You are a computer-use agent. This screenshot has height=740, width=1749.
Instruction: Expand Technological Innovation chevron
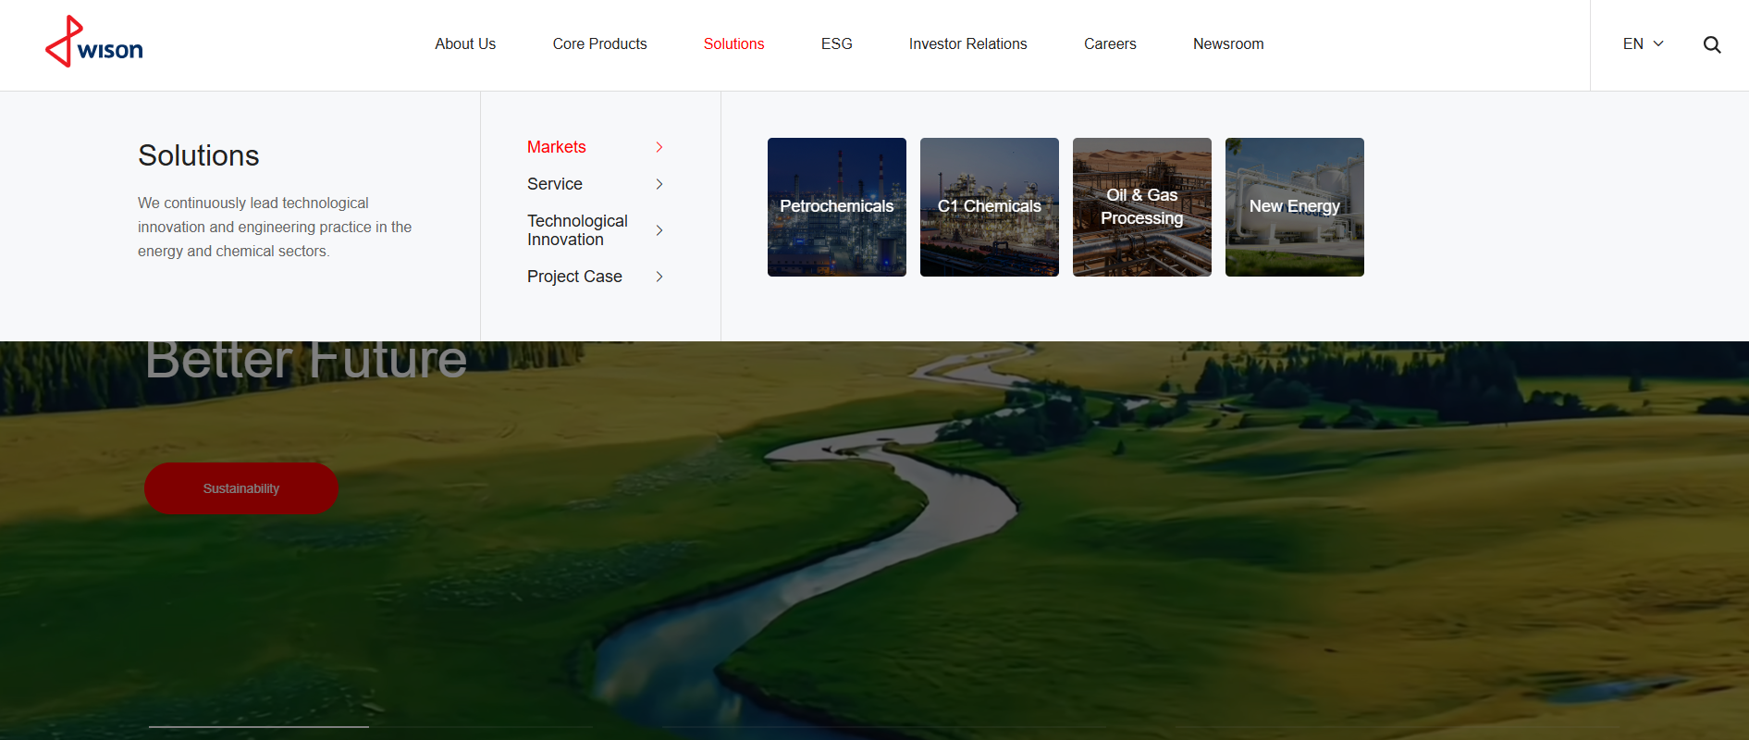659,230
